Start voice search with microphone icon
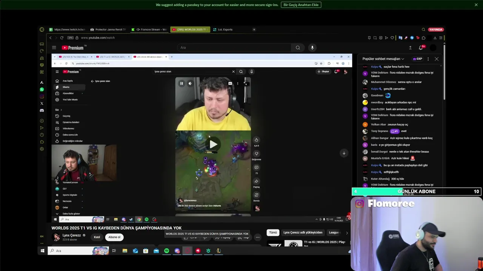This screenshot has height=271, width=483. (x=312, y=47)
